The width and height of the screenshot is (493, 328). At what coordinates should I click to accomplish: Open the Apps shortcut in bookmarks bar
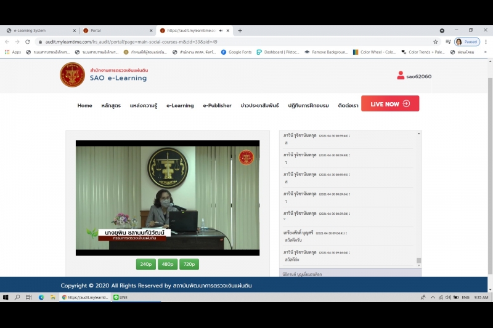click(13, 52)
